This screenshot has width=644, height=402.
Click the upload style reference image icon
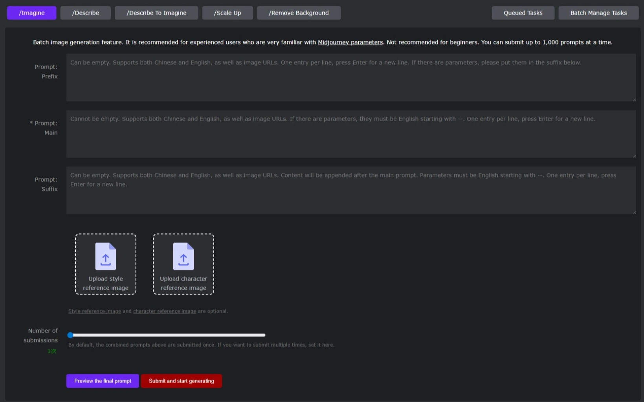105,256
